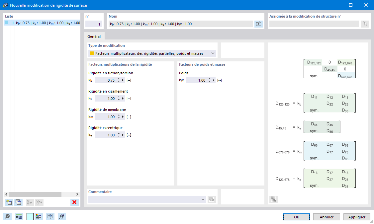The height and width of the screenshot is (224, 374).
Task: Open the formula fx icon
Action: click(62, 216)
